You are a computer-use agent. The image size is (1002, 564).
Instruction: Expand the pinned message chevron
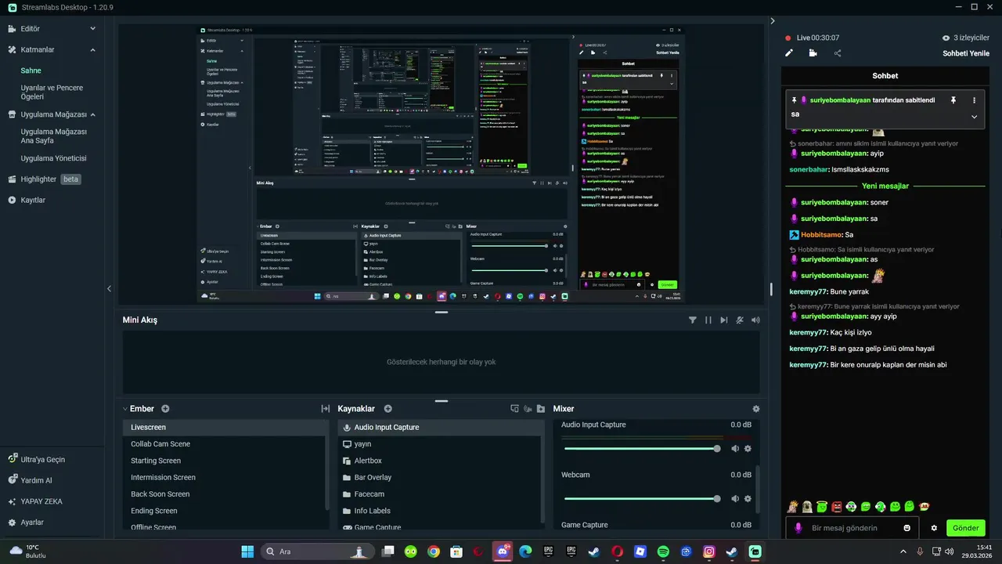pos(975,117)
